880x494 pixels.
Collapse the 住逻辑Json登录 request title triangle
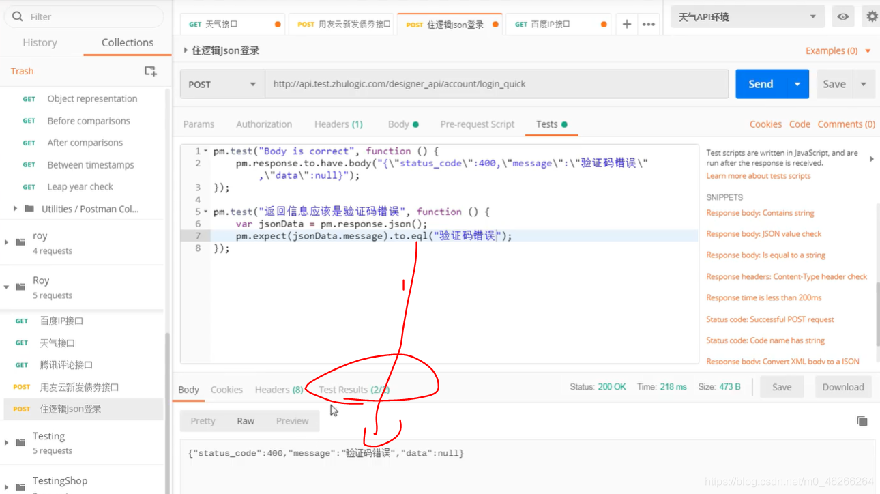[x=186, y=50]
